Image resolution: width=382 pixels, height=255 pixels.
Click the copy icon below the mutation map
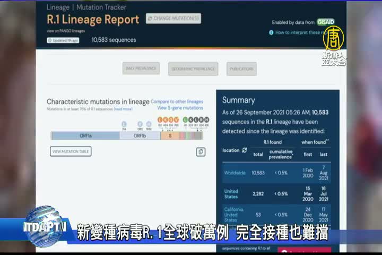pos(201,151)
